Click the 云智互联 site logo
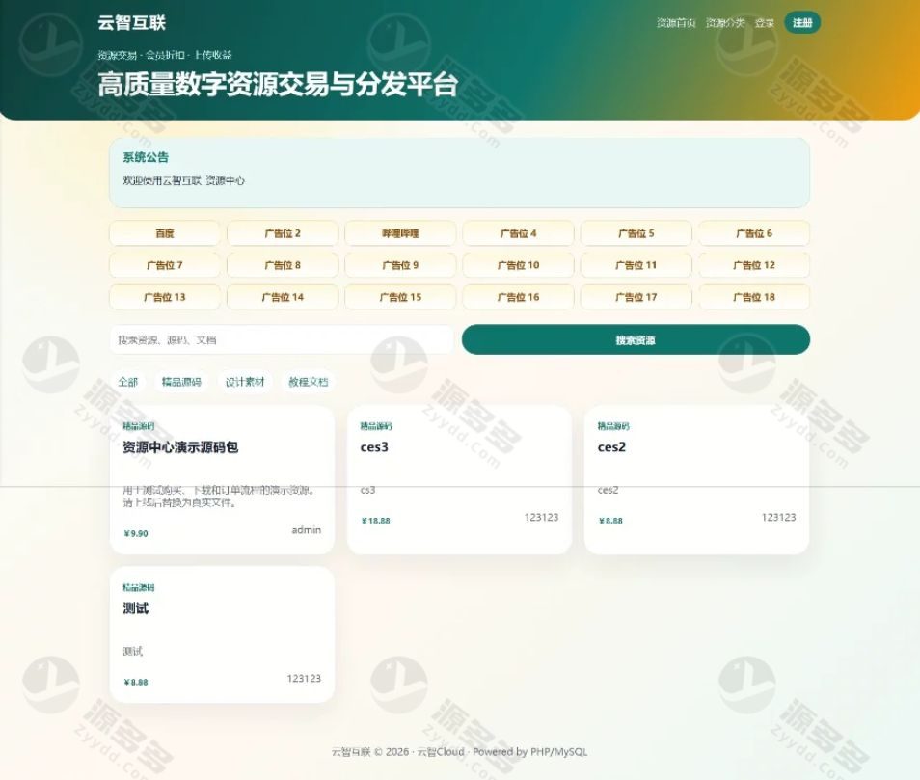Viewport: 920px width, 780px height. tap(131, 22)
